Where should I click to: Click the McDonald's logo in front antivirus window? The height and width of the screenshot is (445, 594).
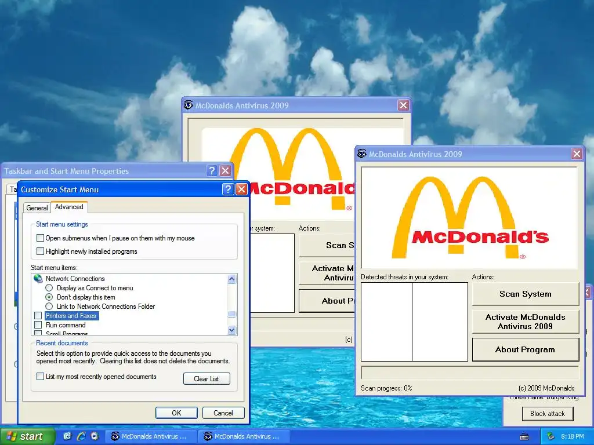pos(469,218)
